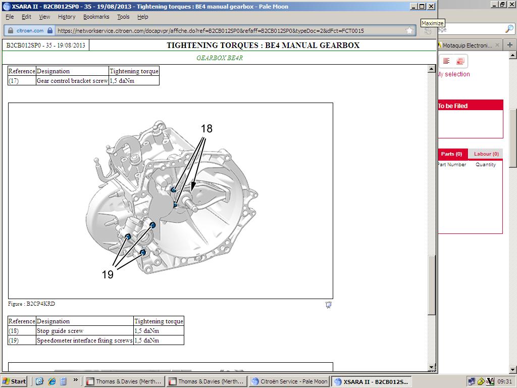This screenshot has height=388, width=517.
Task: Click the B2CB012SP0 - 35 - 19/08/2013 reference box
Action: point(46,45)
